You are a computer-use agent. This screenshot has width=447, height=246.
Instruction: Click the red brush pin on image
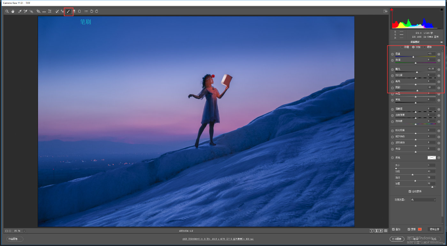[213, 76]
